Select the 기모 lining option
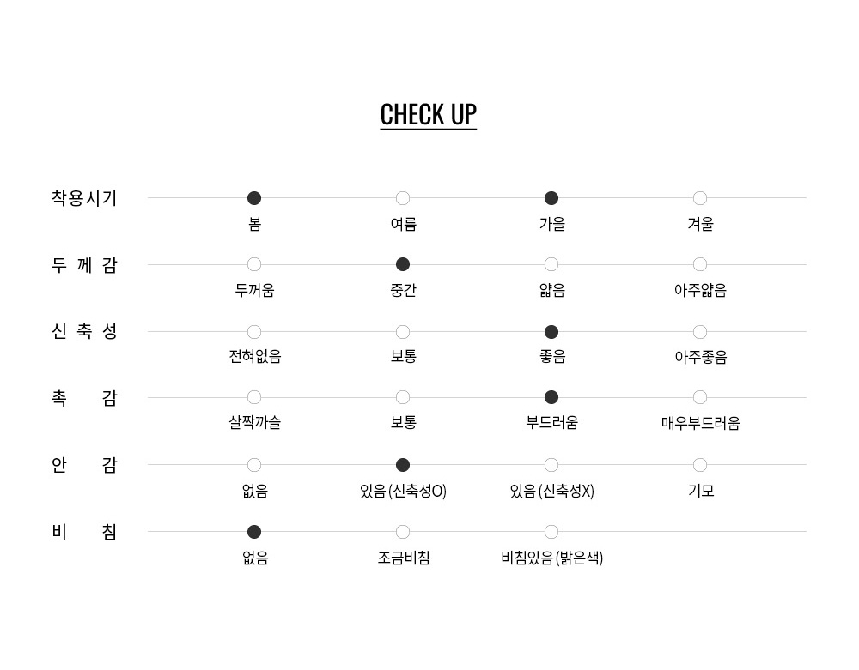Screen dimensions: 859x670 point(700,465)
